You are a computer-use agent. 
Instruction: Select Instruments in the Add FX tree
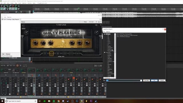(110, 48)
